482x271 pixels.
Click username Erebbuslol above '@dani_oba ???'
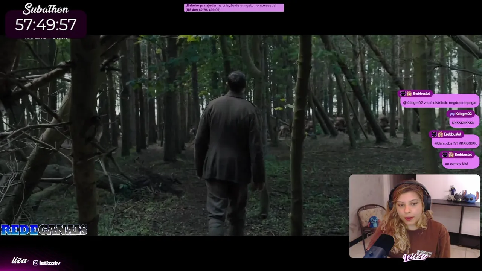click(453, 134)
